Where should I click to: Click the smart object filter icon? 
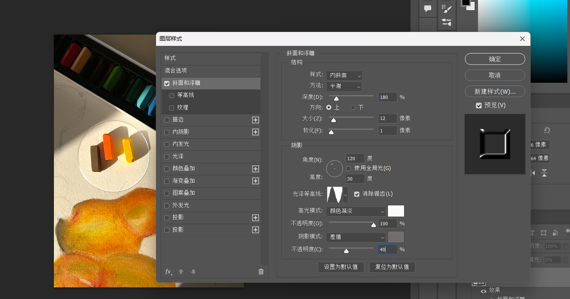click(555, 233)
